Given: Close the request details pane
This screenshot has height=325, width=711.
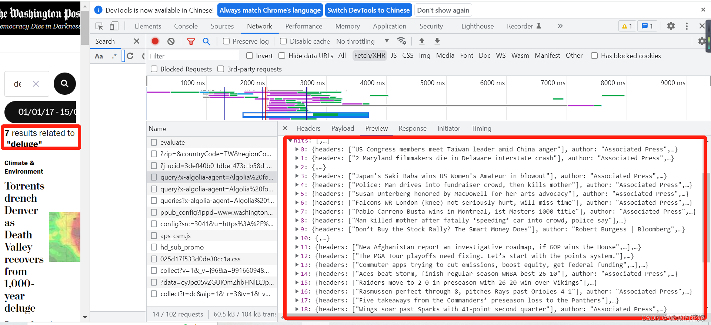Looking at the screenshot, I should pyautogui.click(x=285, y=128).
